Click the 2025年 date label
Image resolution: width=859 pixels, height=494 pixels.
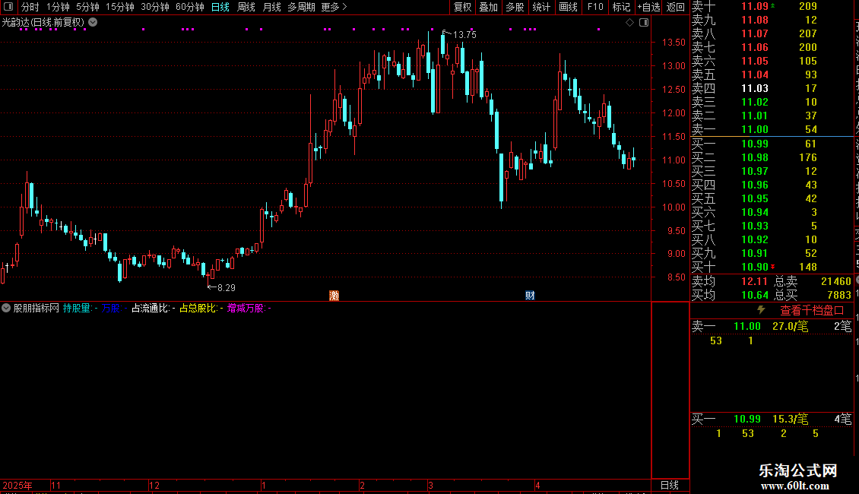point(17,485)
